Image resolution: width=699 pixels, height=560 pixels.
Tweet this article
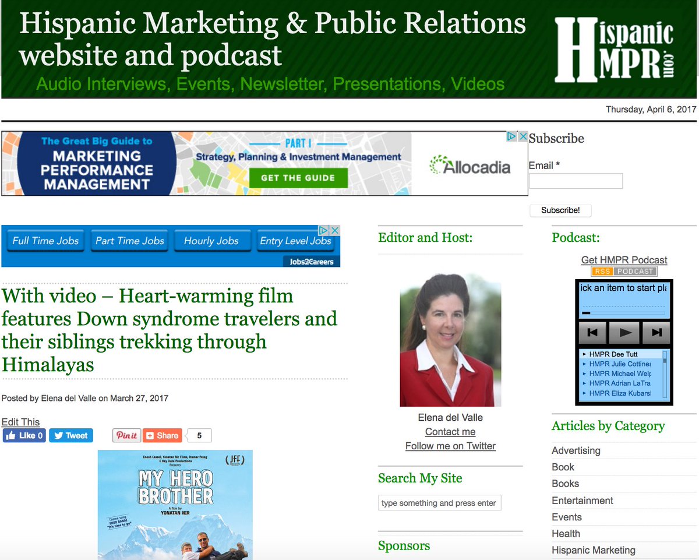coord(71,435)
